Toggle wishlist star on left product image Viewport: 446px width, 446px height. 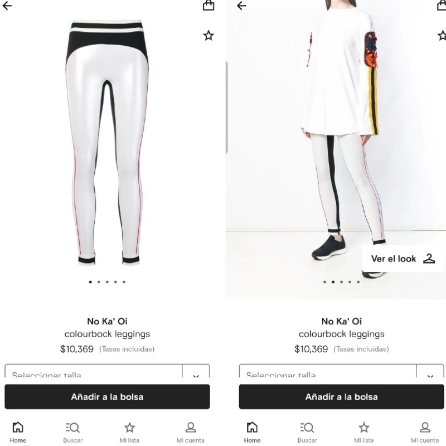[208, 36]
